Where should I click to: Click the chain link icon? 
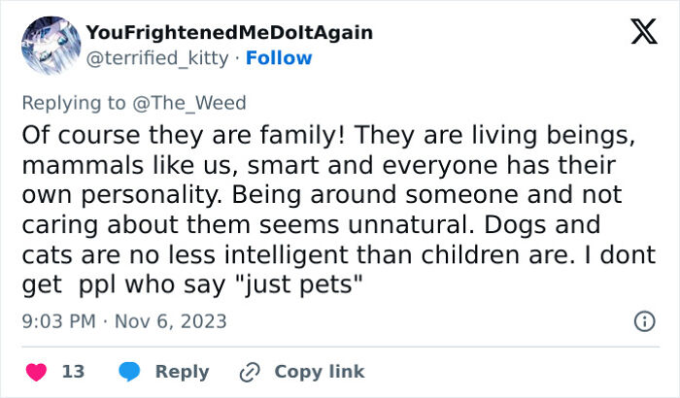coord(249,372)
